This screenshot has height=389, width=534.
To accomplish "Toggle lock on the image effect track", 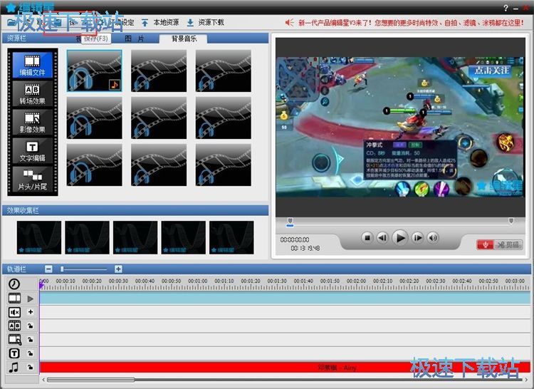I will tap(31, 340).
